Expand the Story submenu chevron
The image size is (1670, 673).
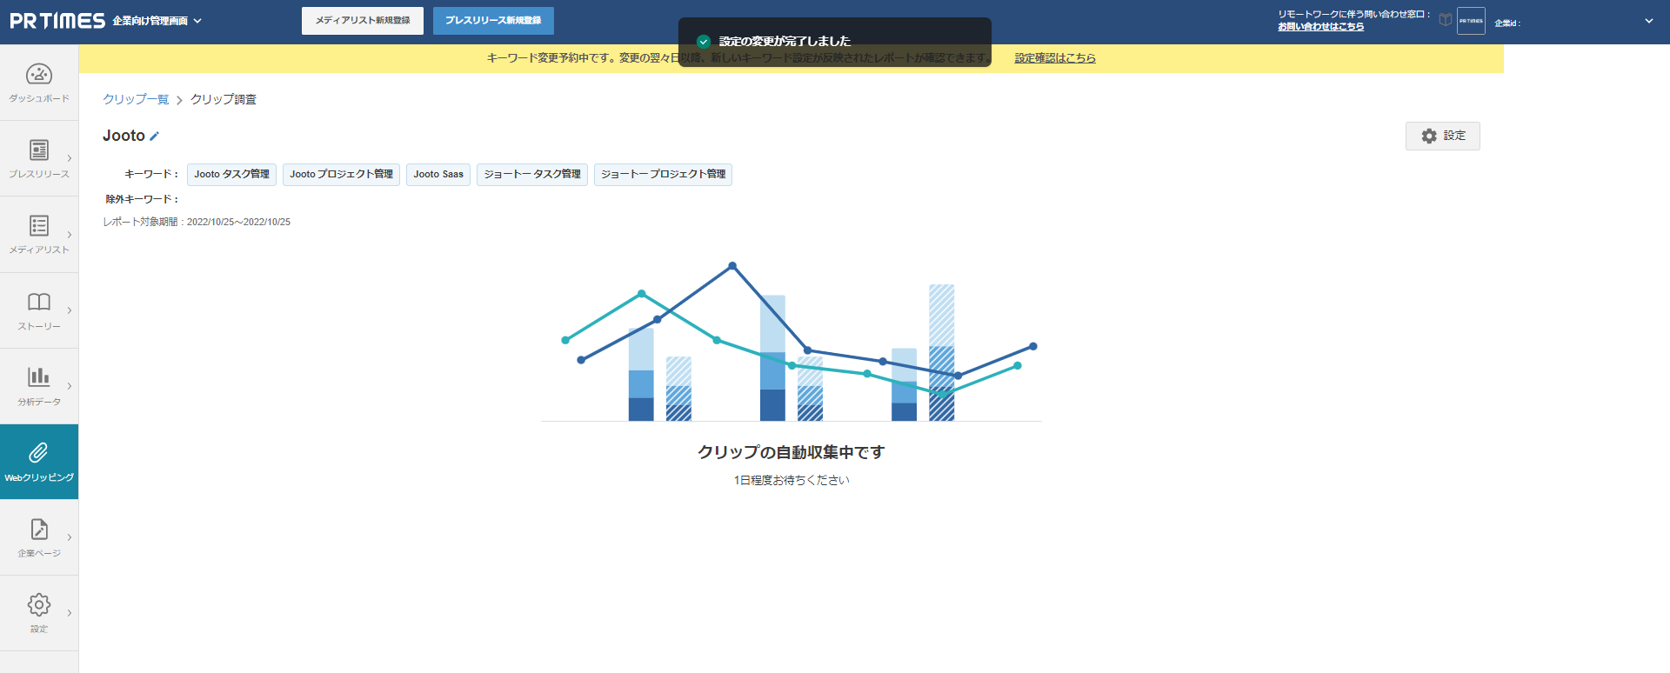click(70, 310)
